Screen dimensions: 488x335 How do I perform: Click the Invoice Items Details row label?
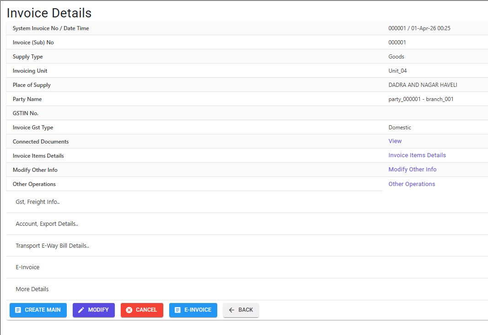coord(38,156)
